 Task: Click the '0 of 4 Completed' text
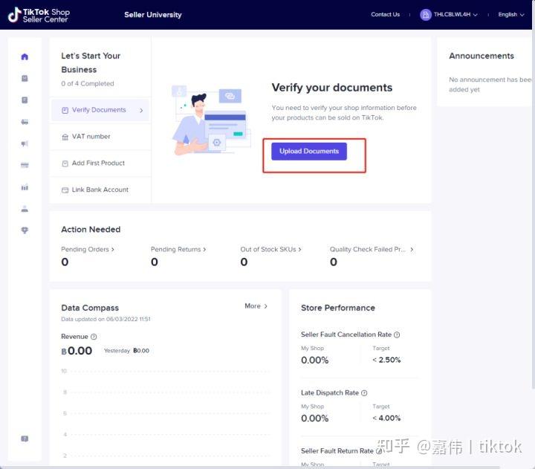pyautogui.click(x=88, y=84)
